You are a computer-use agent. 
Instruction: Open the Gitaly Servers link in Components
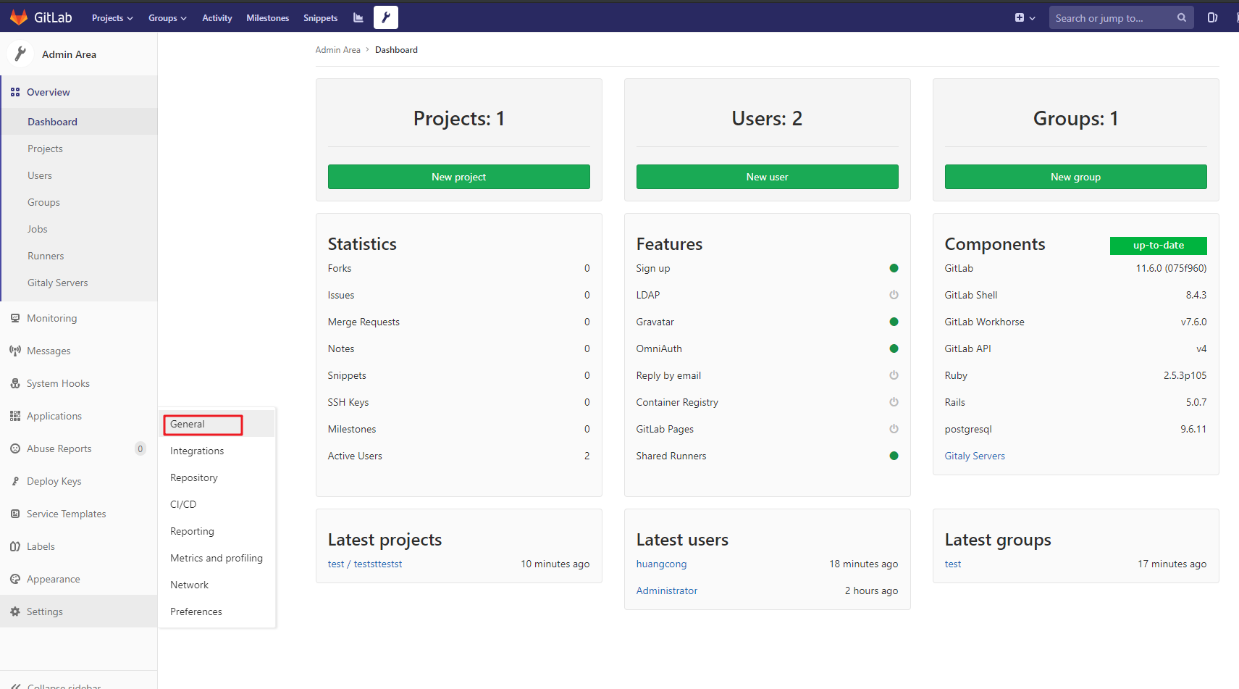[975, 456]
